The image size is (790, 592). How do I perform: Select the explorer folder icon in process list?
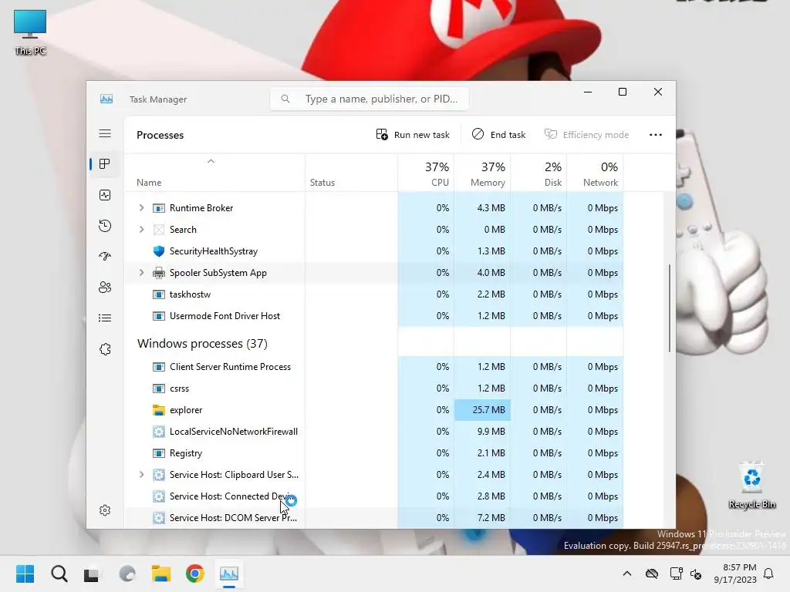click(159, 410)
